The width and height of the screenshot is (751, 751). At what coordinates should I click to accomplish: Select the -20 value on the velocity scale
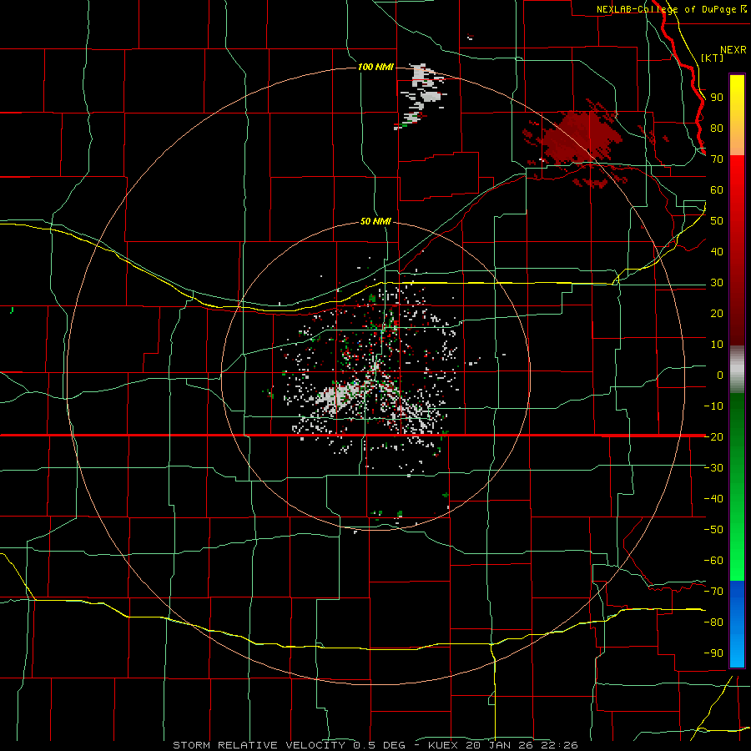click(x=713, y=436)
